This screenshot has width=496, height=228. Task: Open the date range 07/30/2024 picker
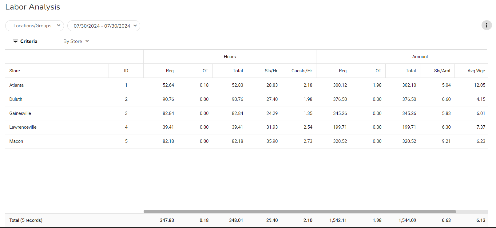(x=104, y=26)
